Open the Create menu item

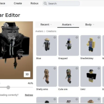pyautogui.click(x=18, y=3)
